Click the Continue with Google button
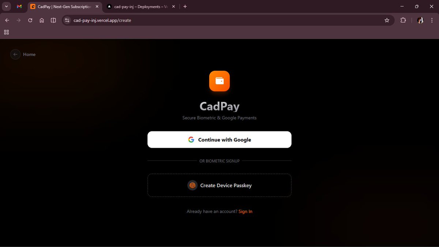The width and height of the screenshot is (439, 247). pos(219,139)
